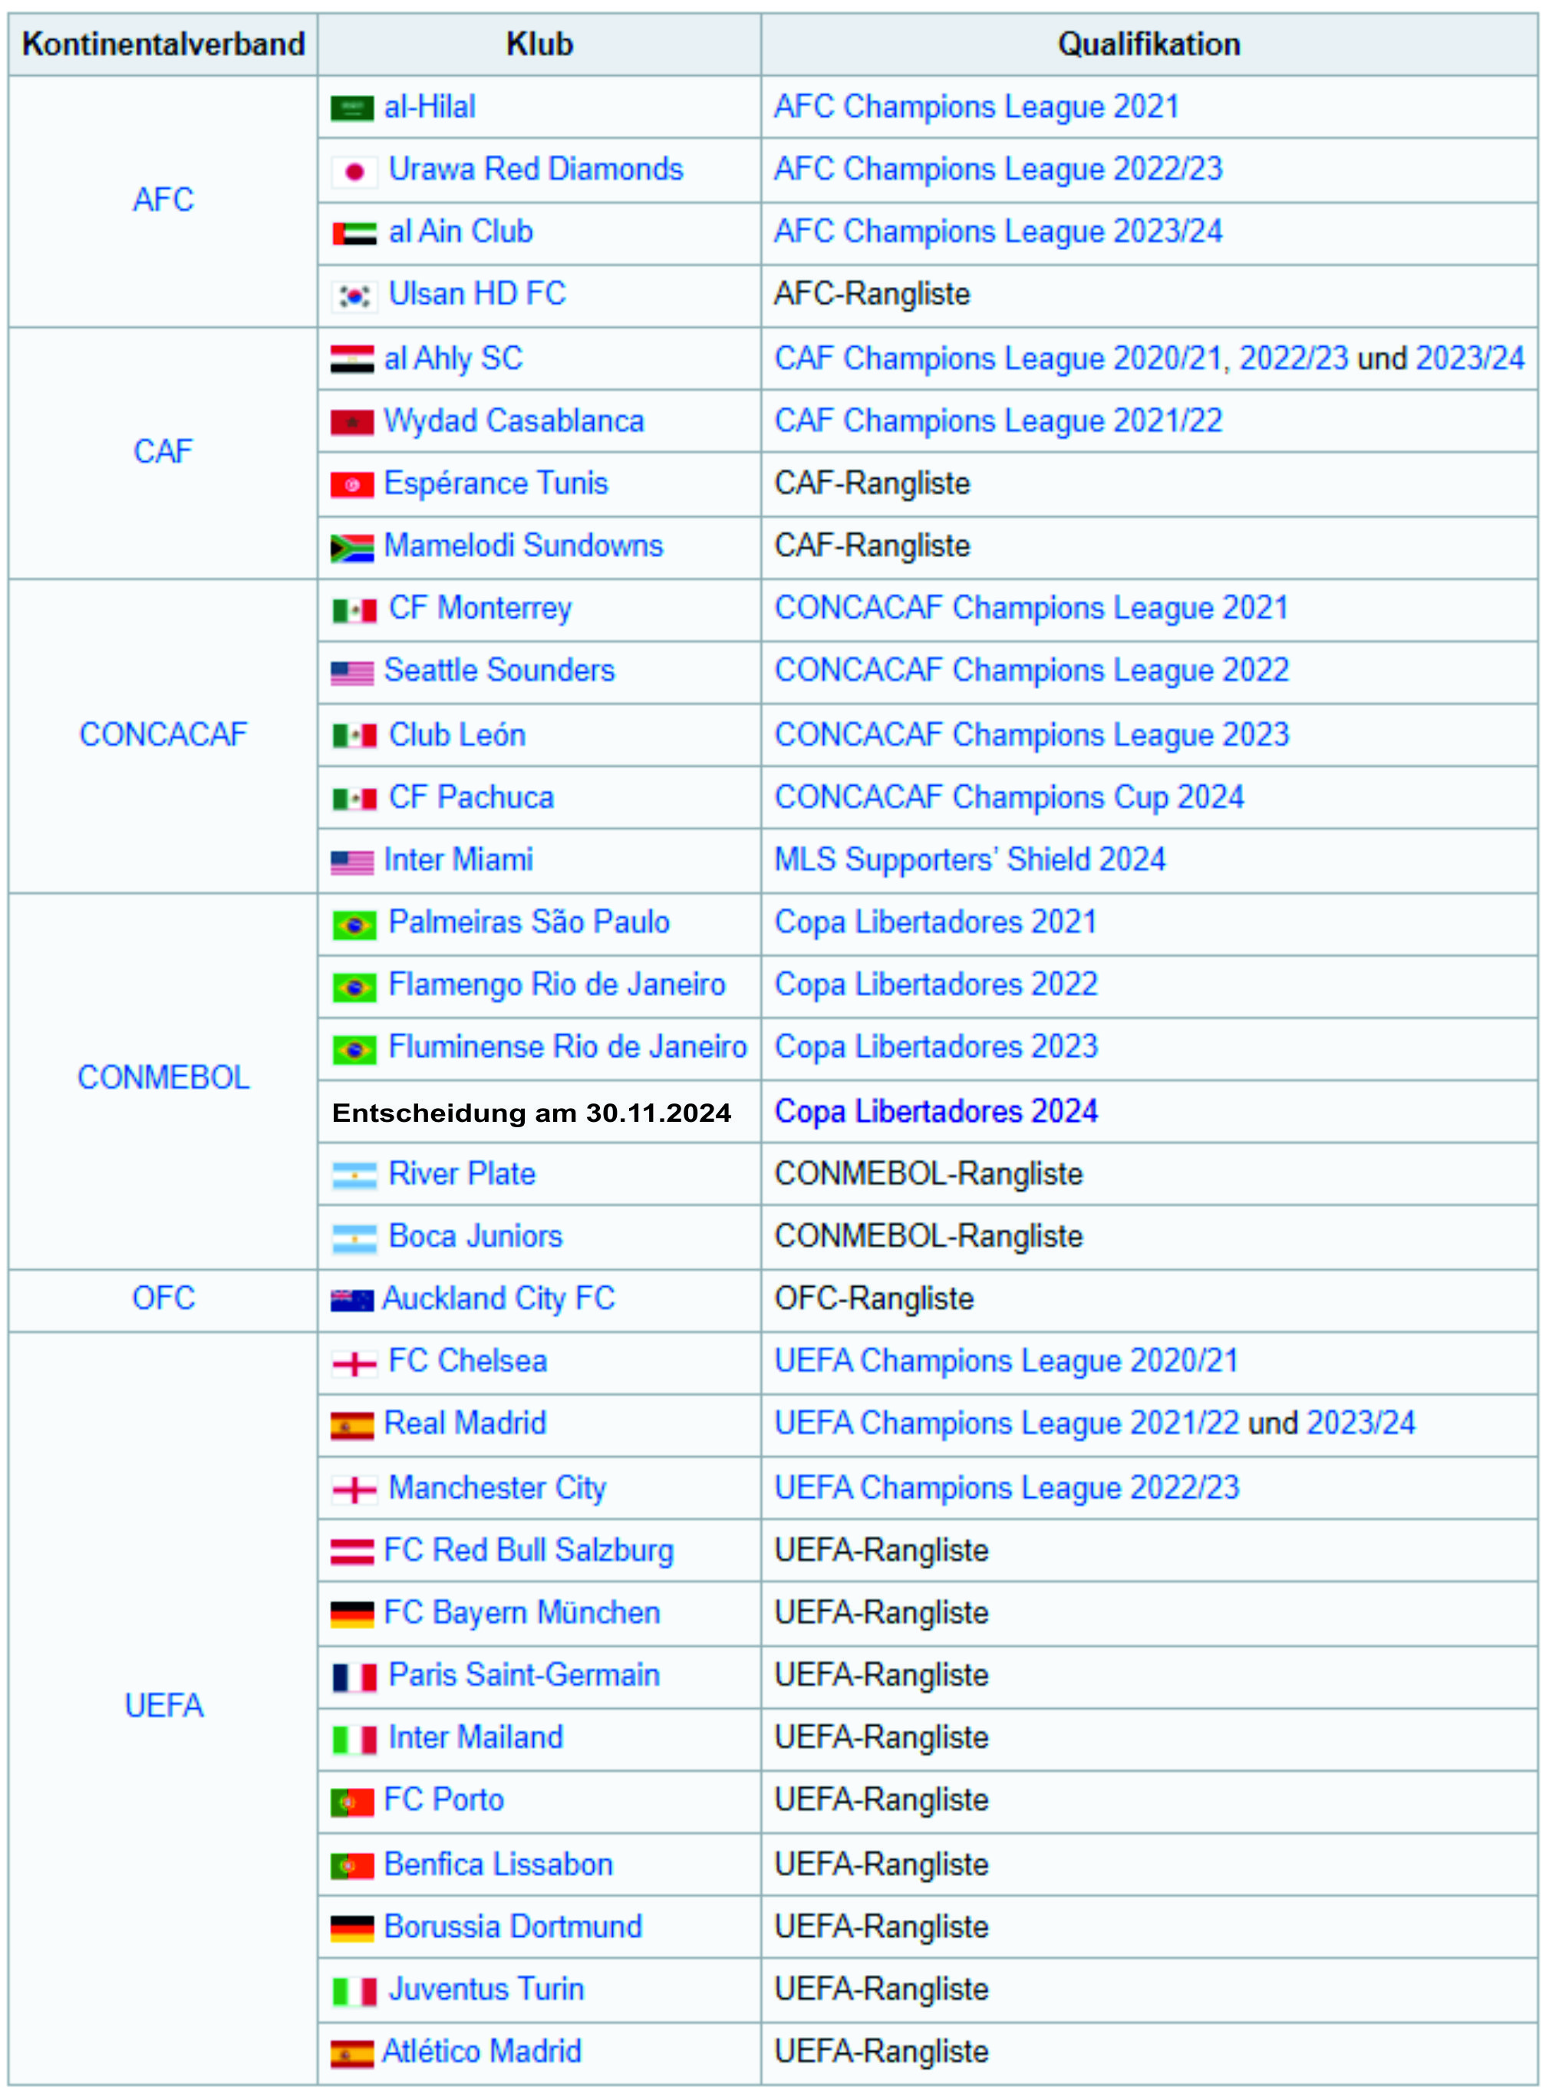Click the Japan flag next to Urawa Red Diamonds
This screenshot has height=2091, width=1549.
click(x=354, y=172)
